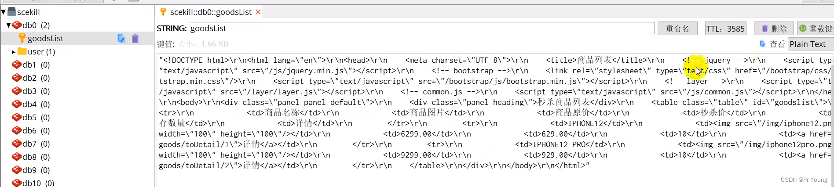Select db3 (0) database
834x187 pixels.
[36, 91]
